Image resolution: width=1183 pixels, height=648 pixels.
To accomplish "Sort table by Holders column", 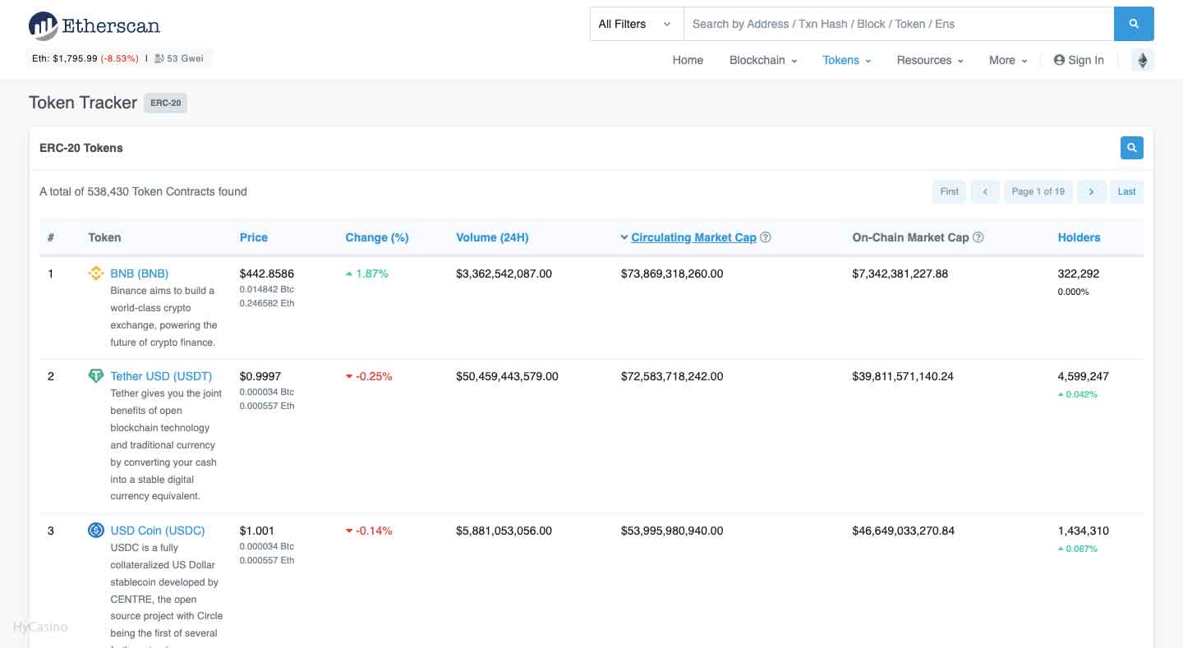I will pos(1079,237).
